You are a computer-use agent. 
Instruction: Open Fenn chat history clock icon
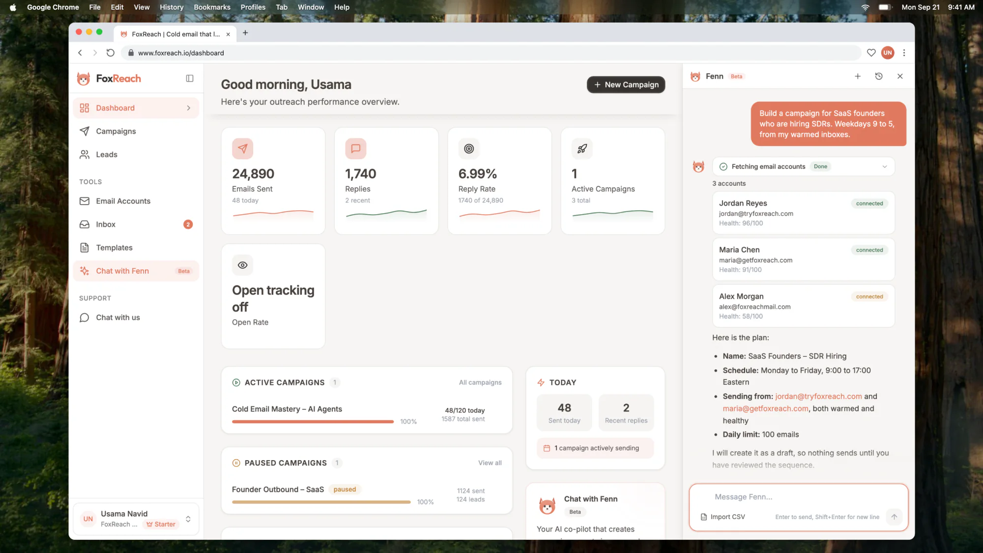(x=879, y=76)
